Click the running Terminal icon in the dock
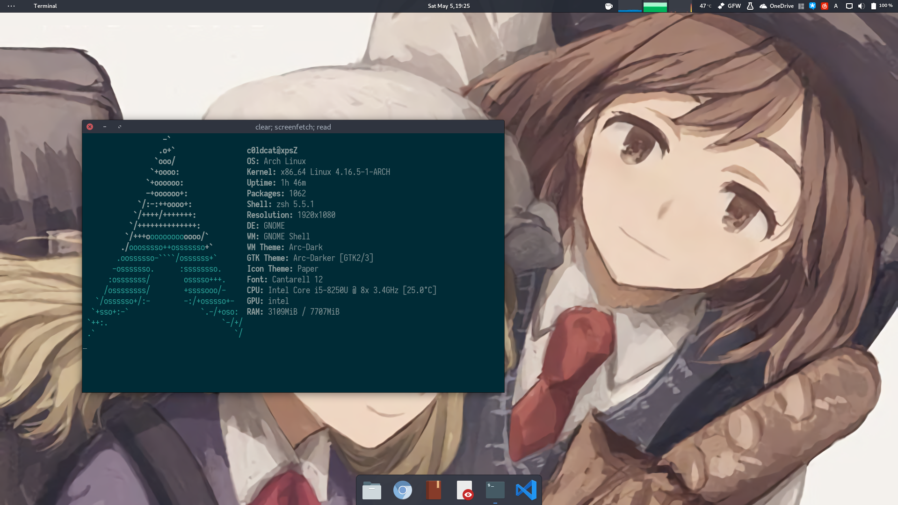This screenshot has width=898, height=505. pyautogui.click(x=495, y=490)
